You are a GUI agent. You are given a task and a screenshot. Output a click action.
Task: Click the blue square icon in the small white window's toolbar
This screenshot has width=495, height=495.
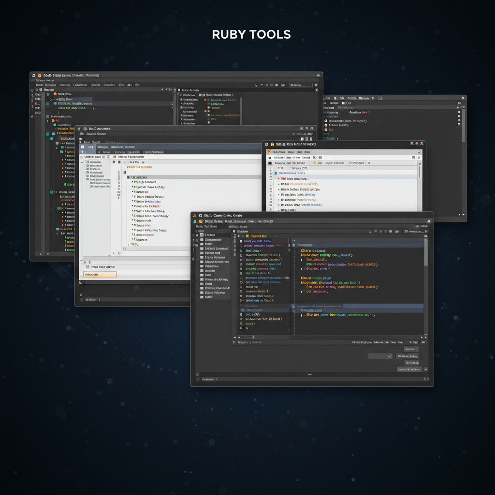(x=320, y=157)
